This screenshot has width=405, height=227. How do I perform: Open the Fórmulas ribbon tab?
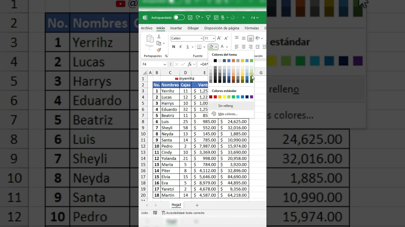click(x=252, y=28)
